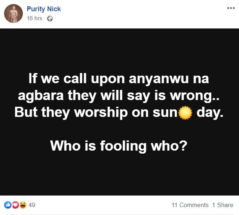This screenshot has width=239, height=215.
Task: Click Purity Nick's profile picture
Action: point(13,13)
